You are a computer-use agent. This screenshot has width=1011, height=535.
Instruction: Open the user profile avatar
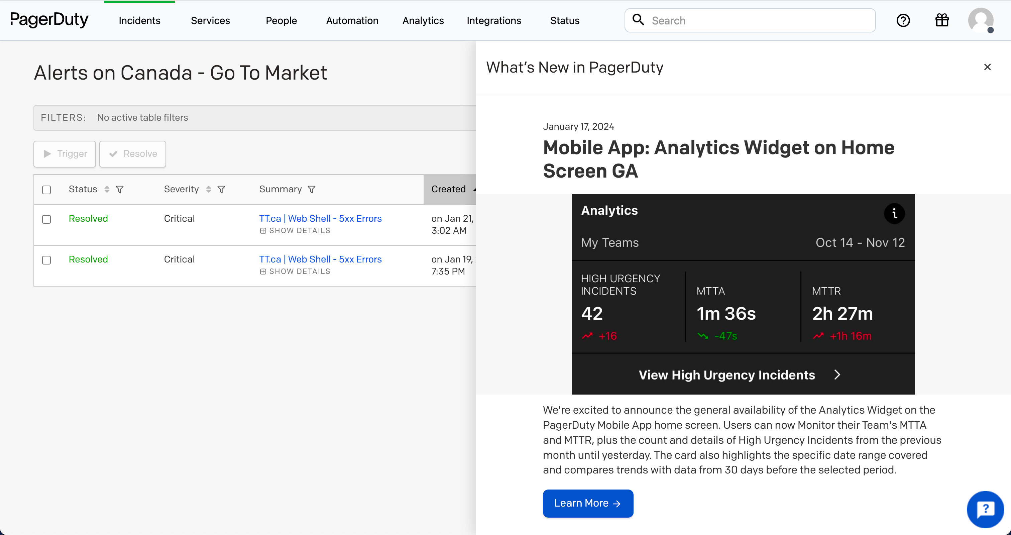981,20
